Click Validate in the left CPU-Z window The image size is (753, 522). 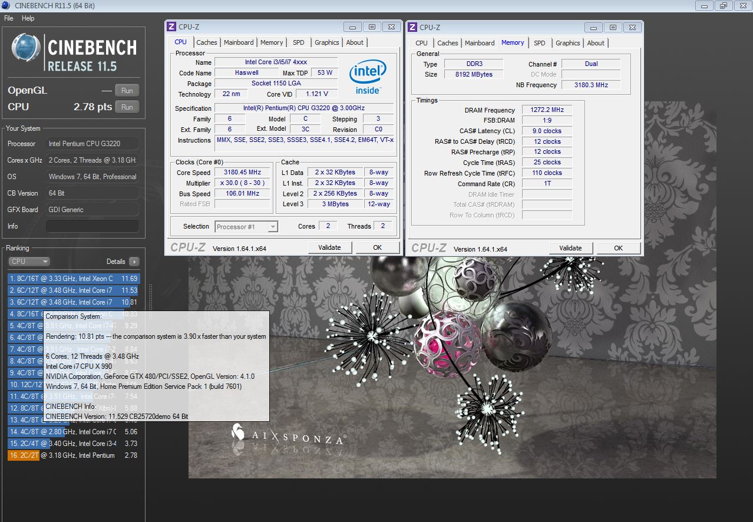tap(329, 247)
